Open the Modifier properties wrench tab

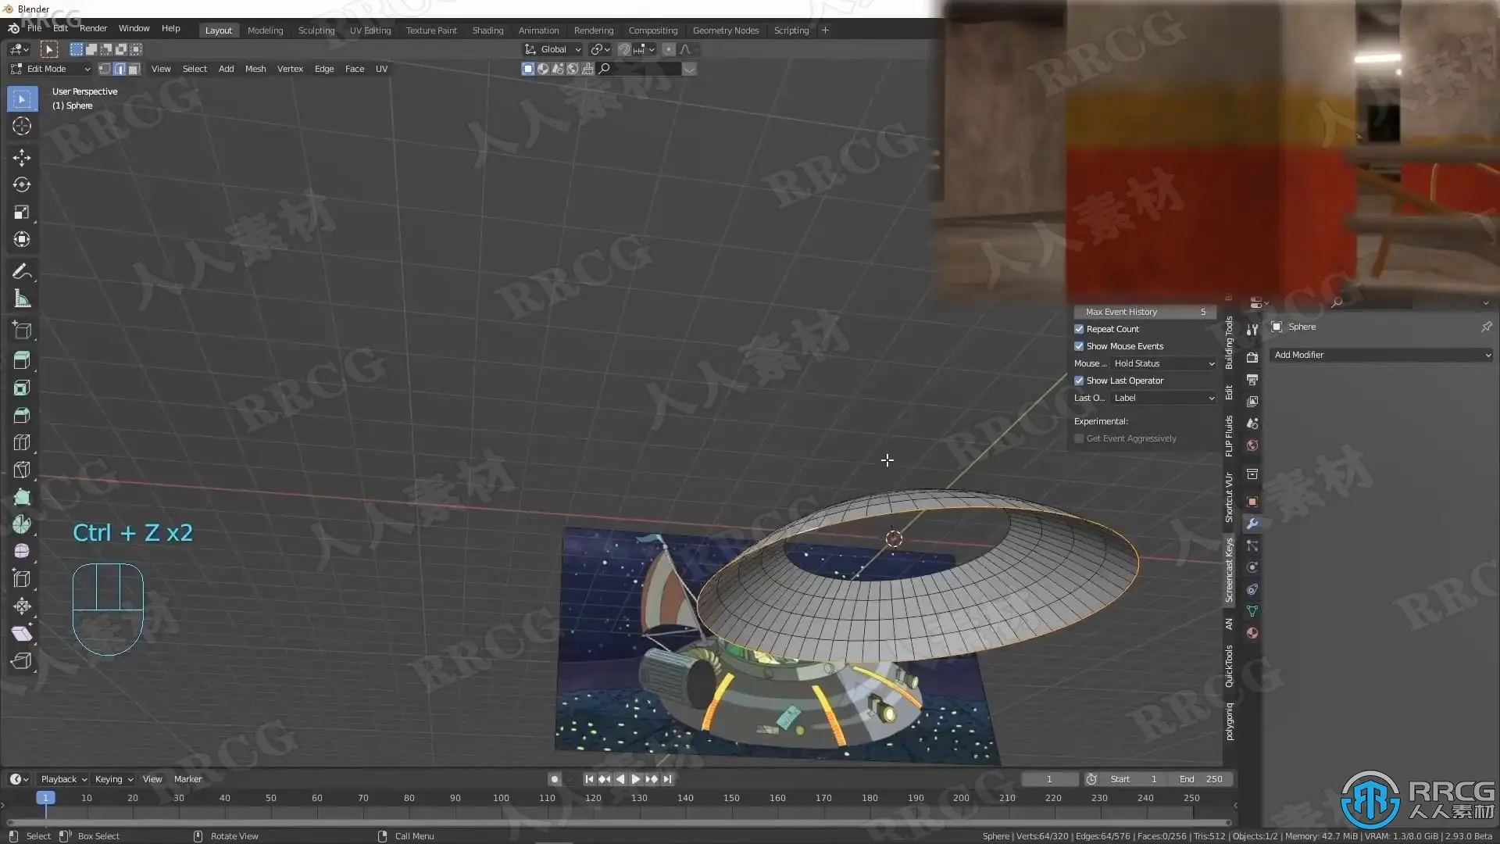[1252, 524]
